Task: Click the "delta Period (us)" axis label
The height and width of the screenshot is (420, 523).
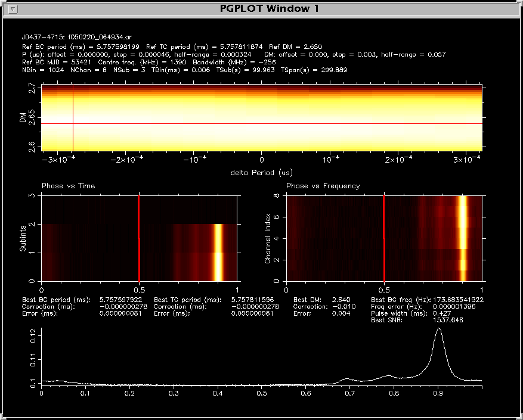Action: [261, 173]
